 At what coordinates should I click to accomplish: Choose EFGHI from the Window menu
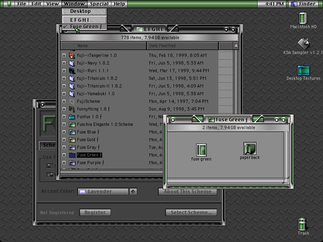coord(84,20)
